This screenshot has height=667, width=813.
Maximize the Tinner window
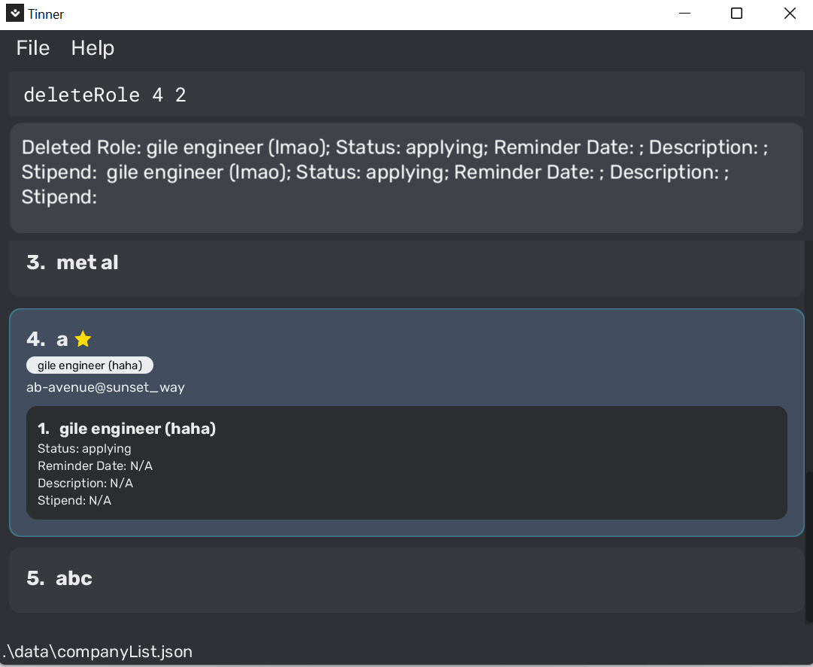pyautogui.click(x=737, y=14)
